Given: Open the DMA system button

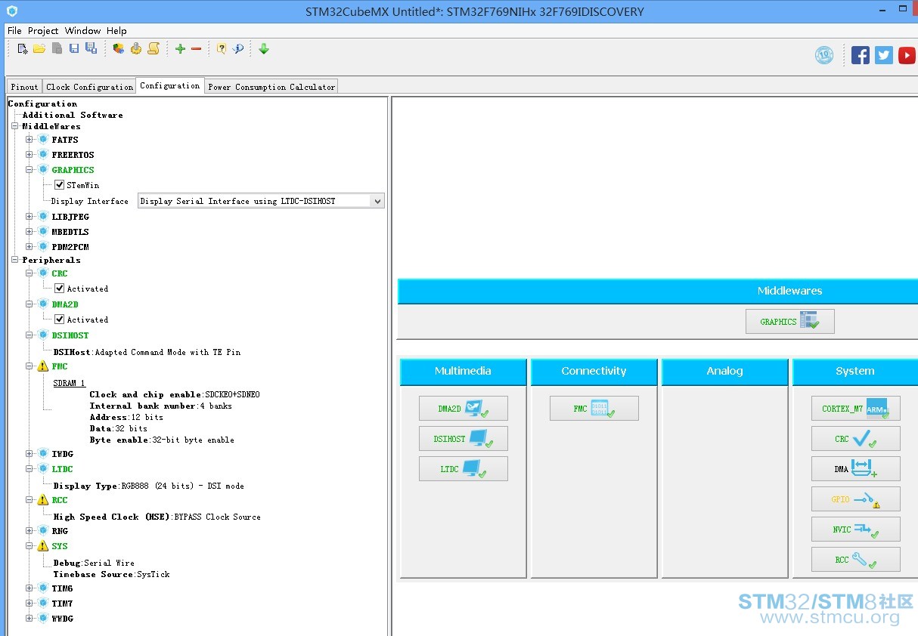Looking at the screenshot, I should coord(856,469).
